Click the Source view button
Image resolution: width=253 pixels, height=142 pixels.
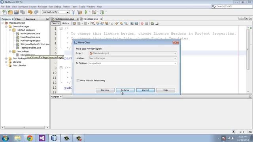(55, 24)
